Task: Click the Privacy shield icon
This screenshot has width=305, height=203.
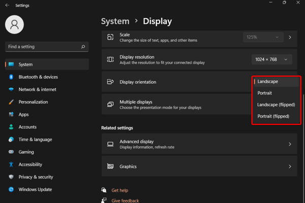Action: point(11,177)
